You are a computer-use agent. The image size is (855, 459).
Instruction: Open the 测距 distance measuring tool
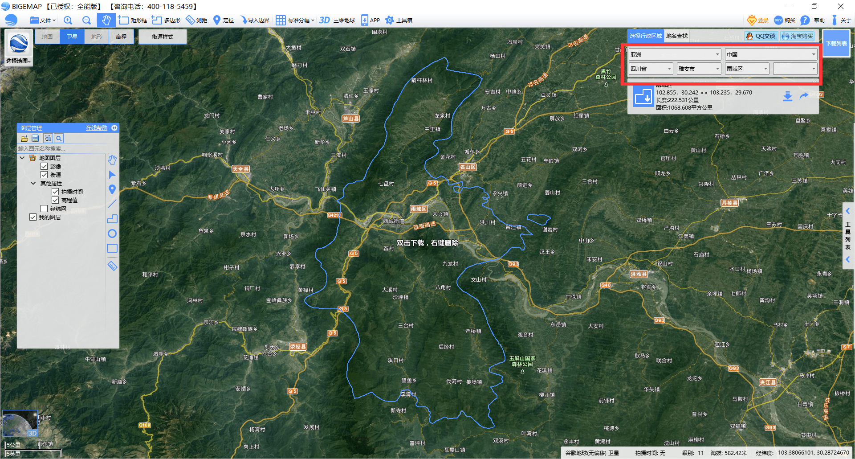click(196, 20)
